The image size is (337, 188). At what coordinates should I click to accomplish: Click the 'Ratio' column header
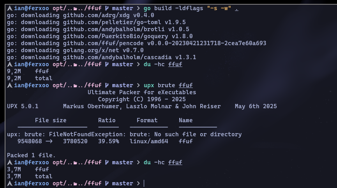coord(107,120)
